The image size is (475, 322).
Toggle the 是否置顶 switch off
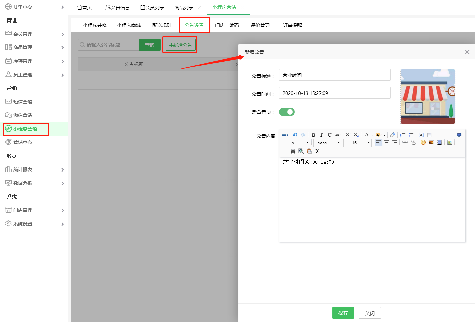(287, 112)
